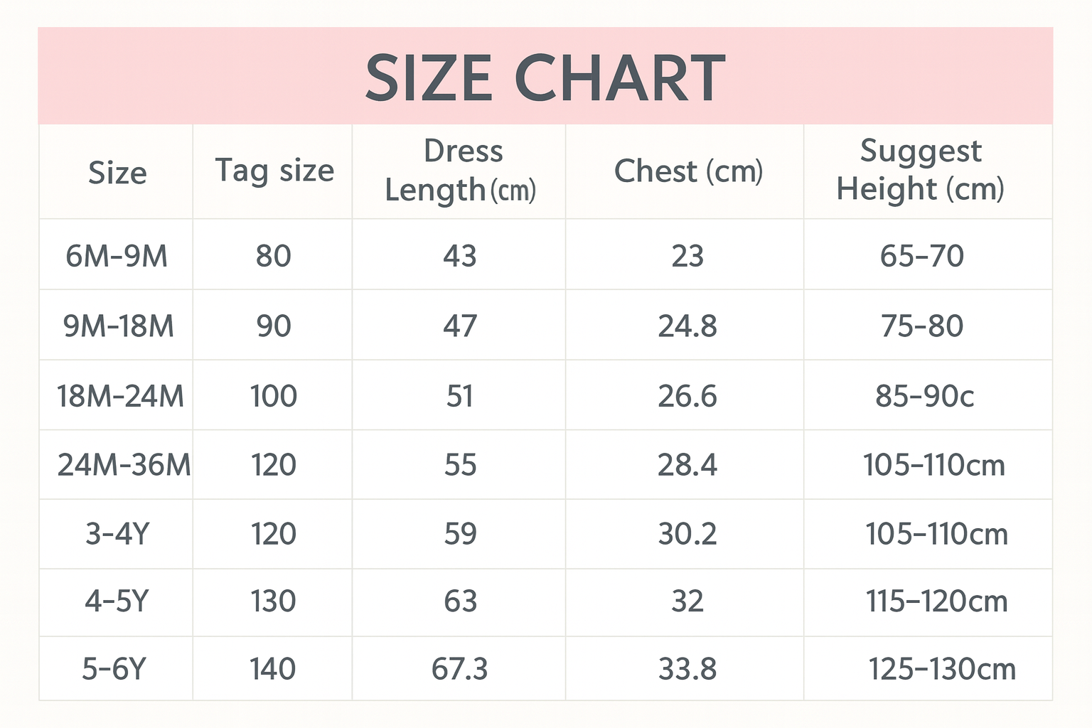Select the 3-4Y size cell
The height and width of the screenshot is (728, 1092).
point(117,534)
